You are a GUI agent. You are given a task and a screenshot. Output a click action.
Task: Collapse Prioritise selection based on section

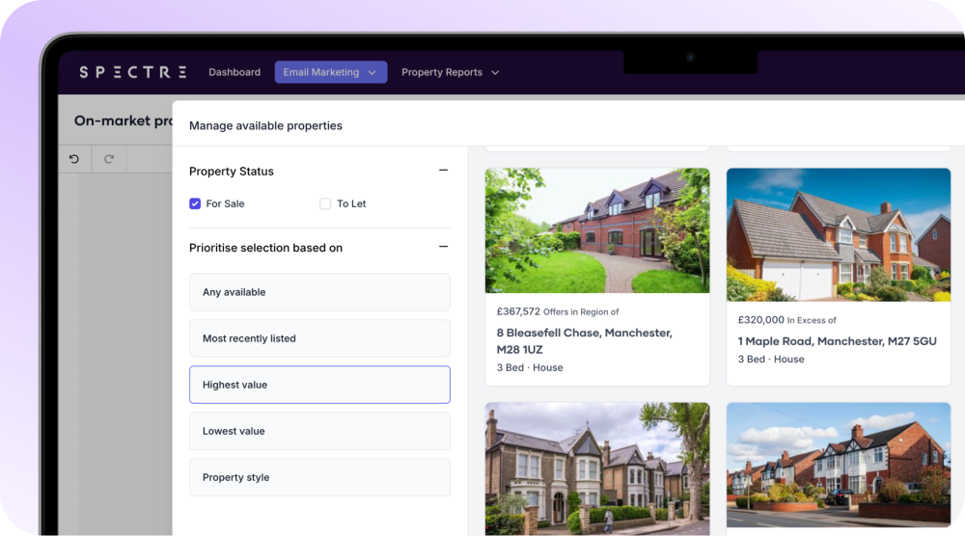tap(443, 247)
